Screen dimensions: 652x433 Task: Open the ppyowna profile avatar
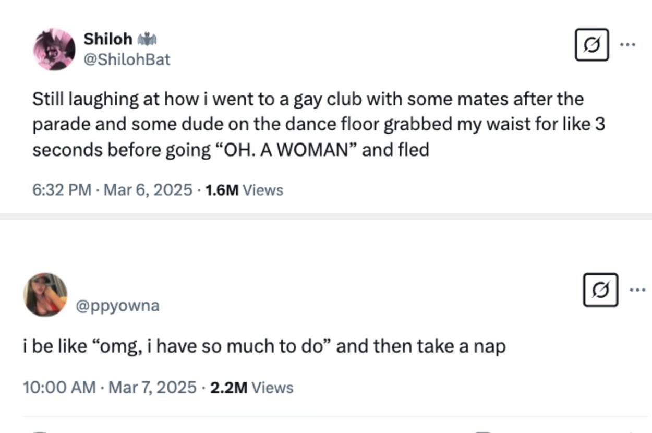pyautogui.click(x=45, y=295)
